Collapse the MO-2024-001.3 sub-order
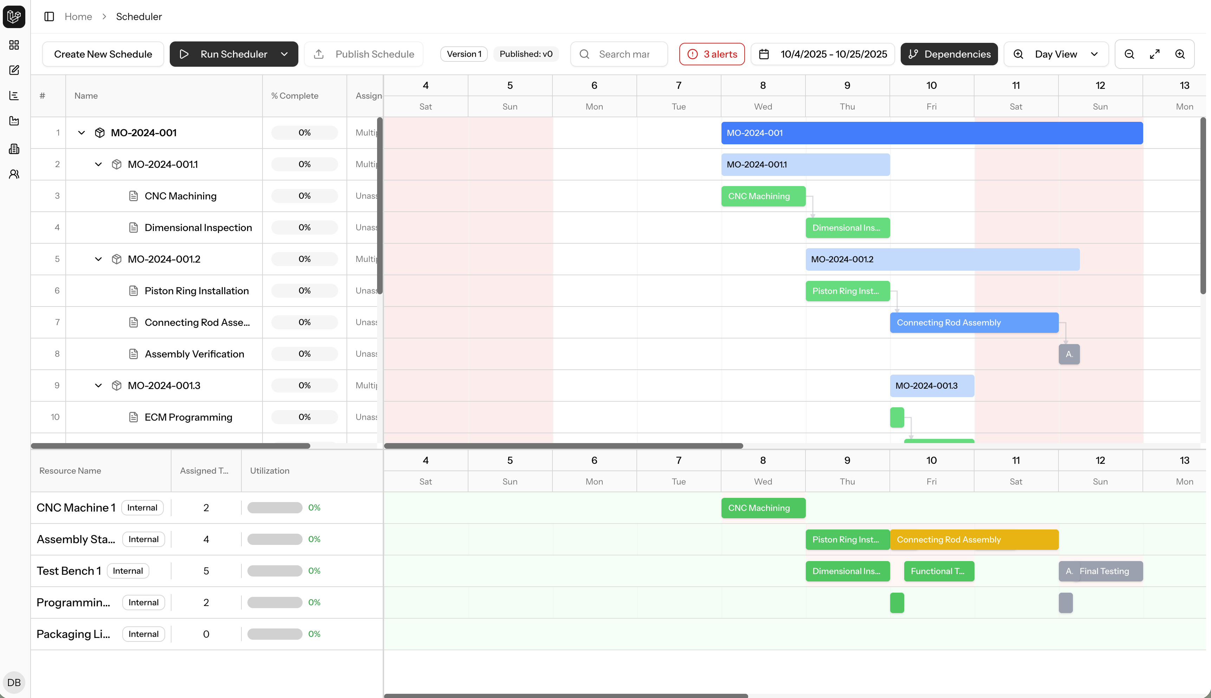Screen dimensions: 1211x698 98,386
